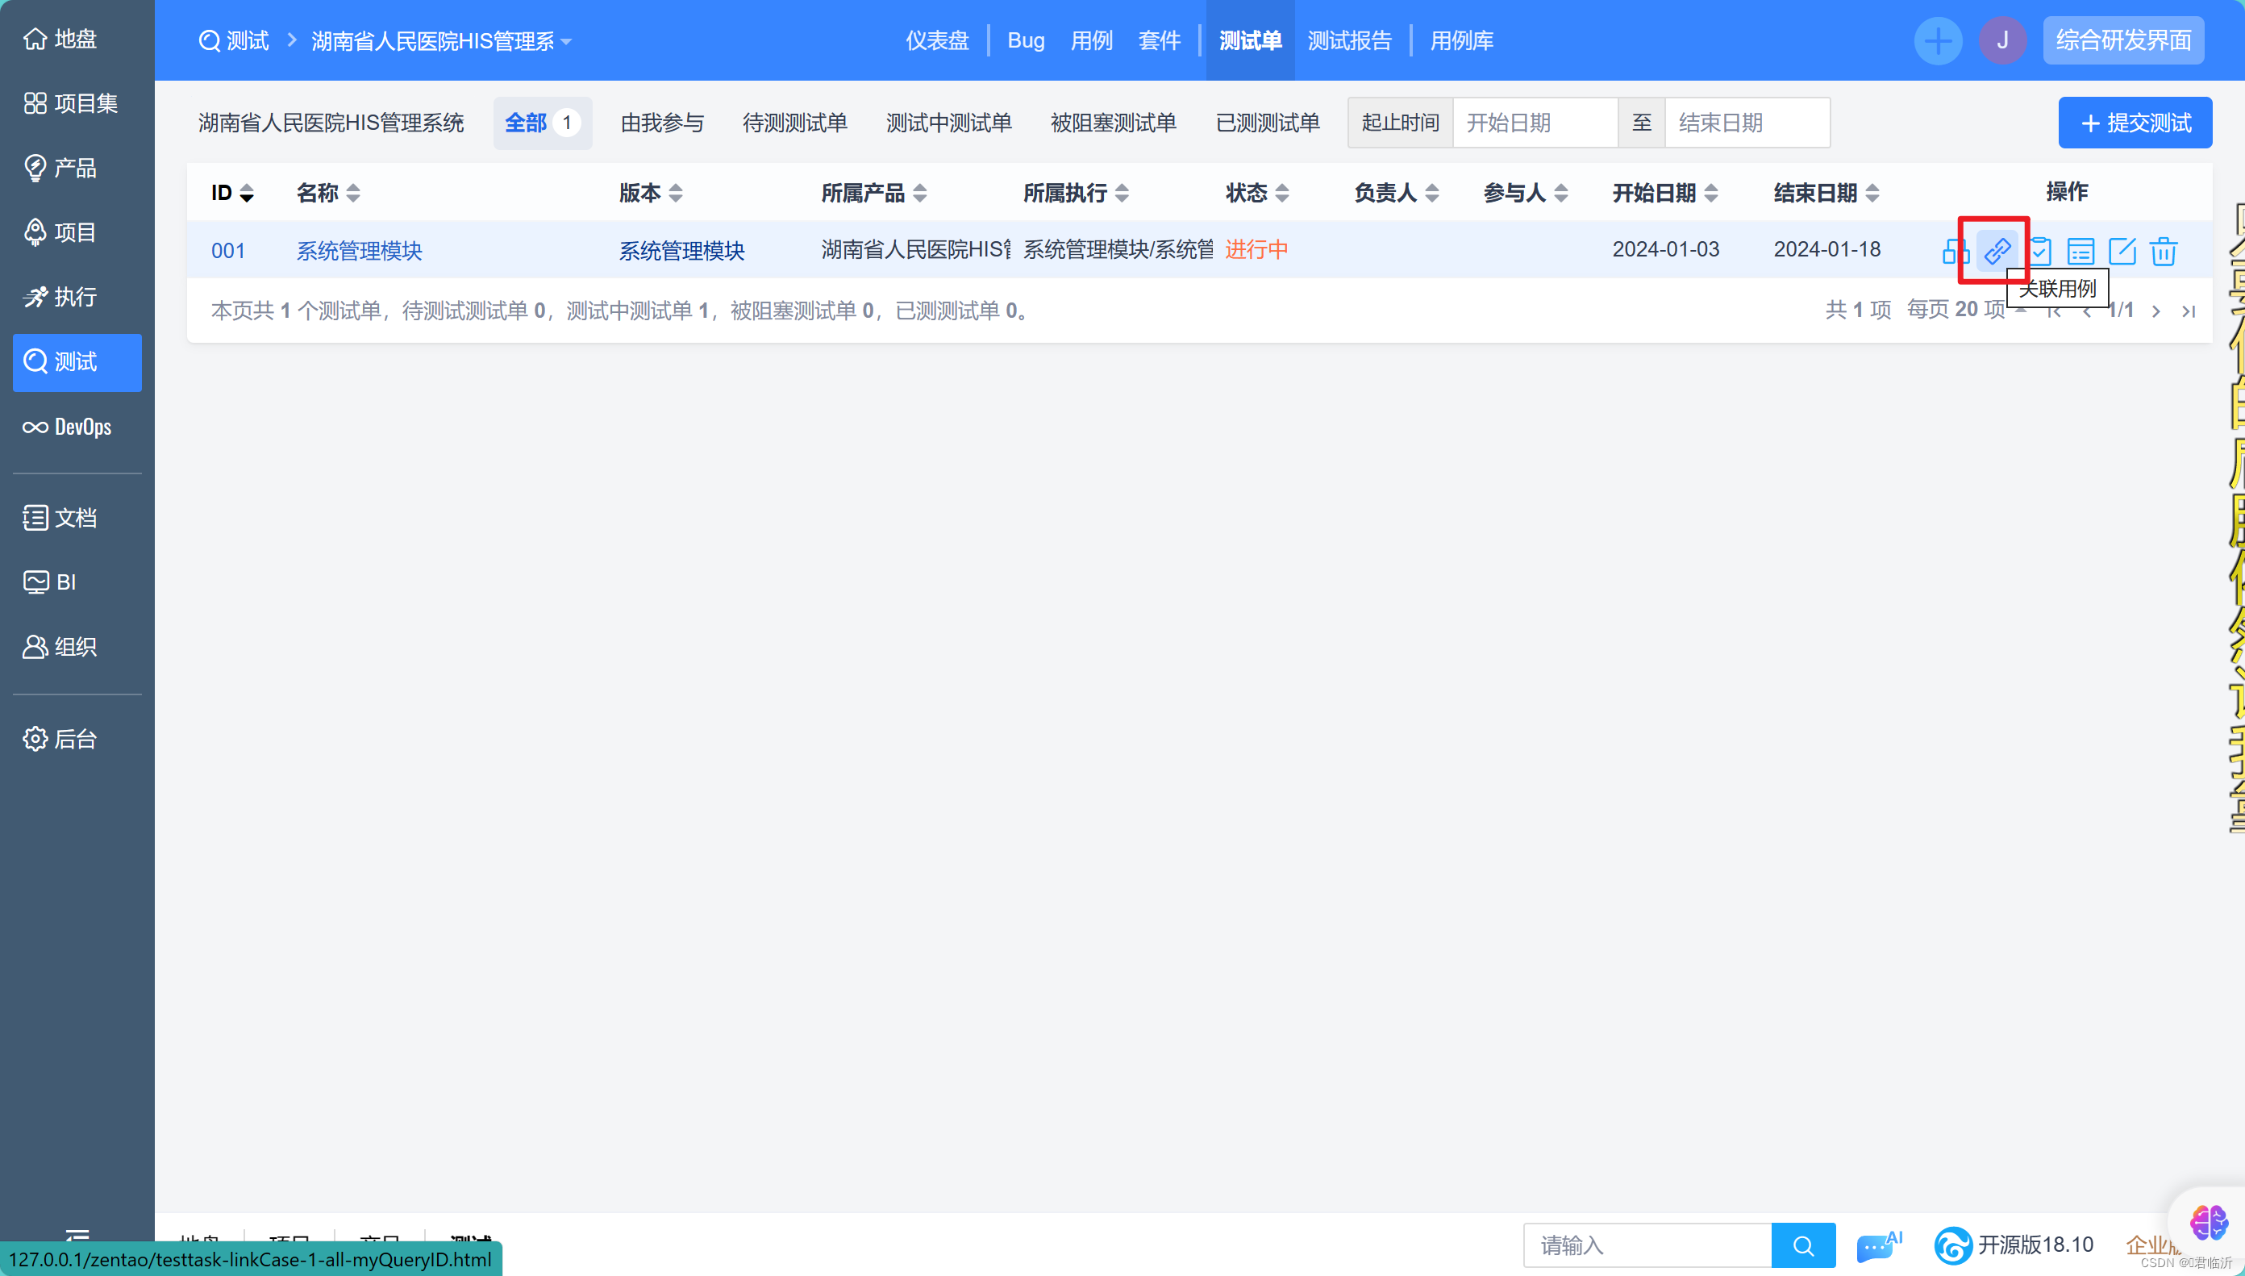The height and width of the screenshot is (1276, 2245).
Task: Switch to the 测试报告 tab
Action: click(1349, 40)
